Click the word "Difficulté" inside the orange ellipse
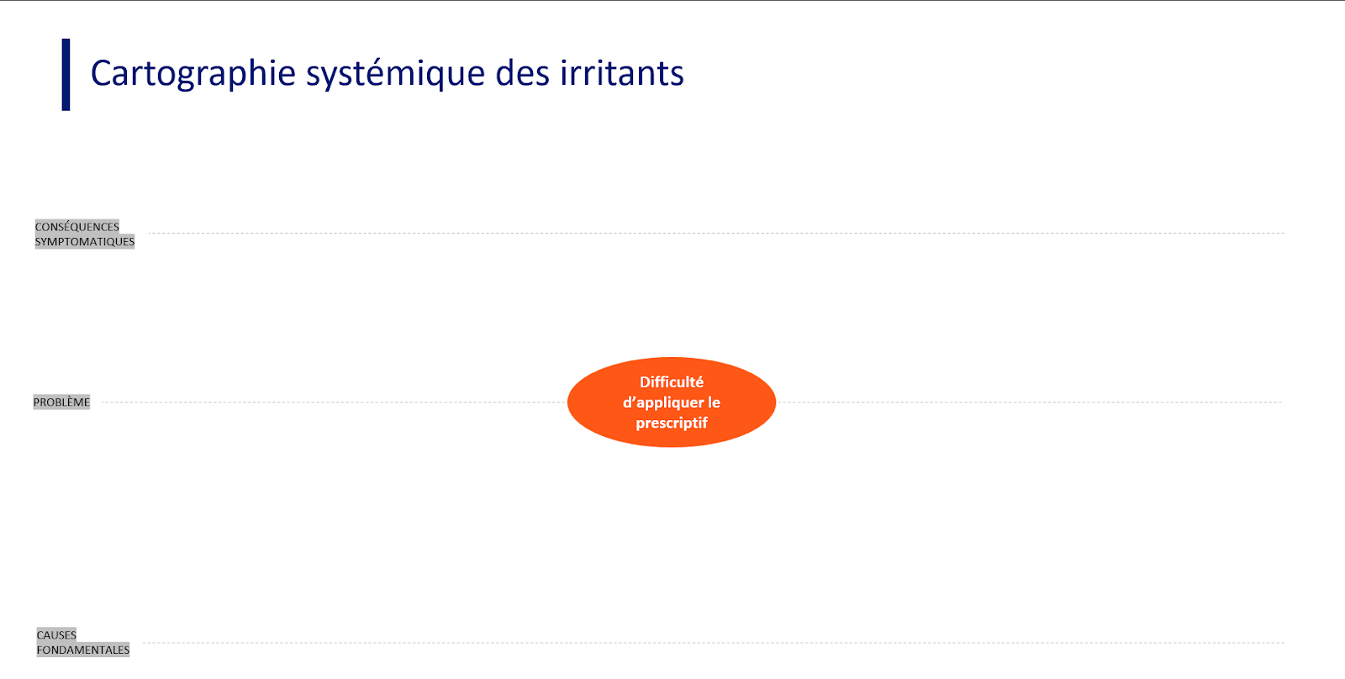 [x=672, y=382]
